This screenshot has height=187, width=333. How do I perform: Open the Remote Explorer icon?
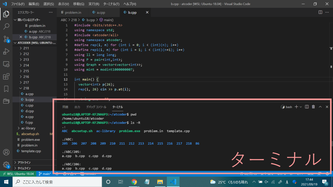tap(6, 64)
